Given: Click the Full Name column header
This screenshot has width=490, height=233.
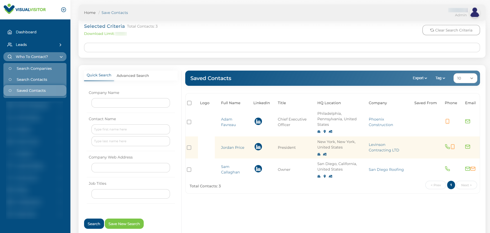Looking at the screenshot, I should point(231,103).
